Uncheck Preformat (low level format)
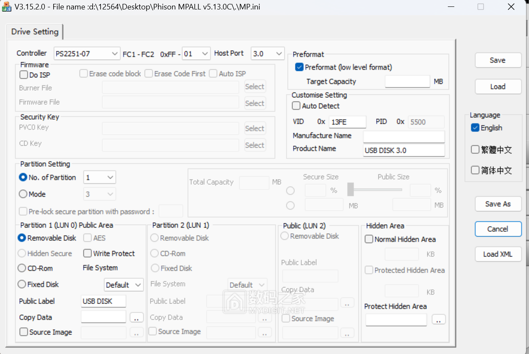529x354 pixels. pos(299,67)
